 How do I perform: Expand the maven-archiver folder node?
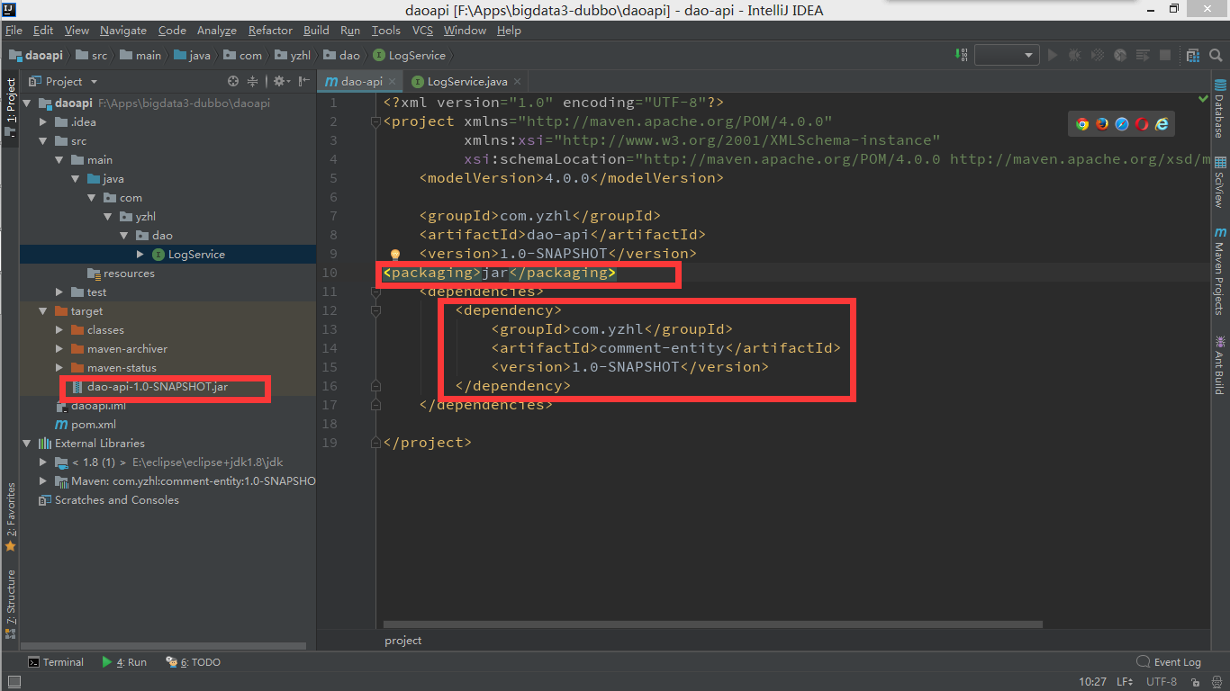tap(59, 349)
